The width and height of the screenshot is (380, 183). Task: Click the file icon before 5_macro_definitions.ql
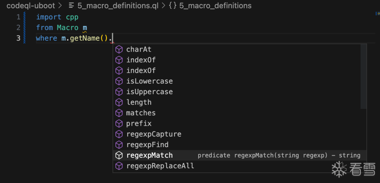point(71,6)
